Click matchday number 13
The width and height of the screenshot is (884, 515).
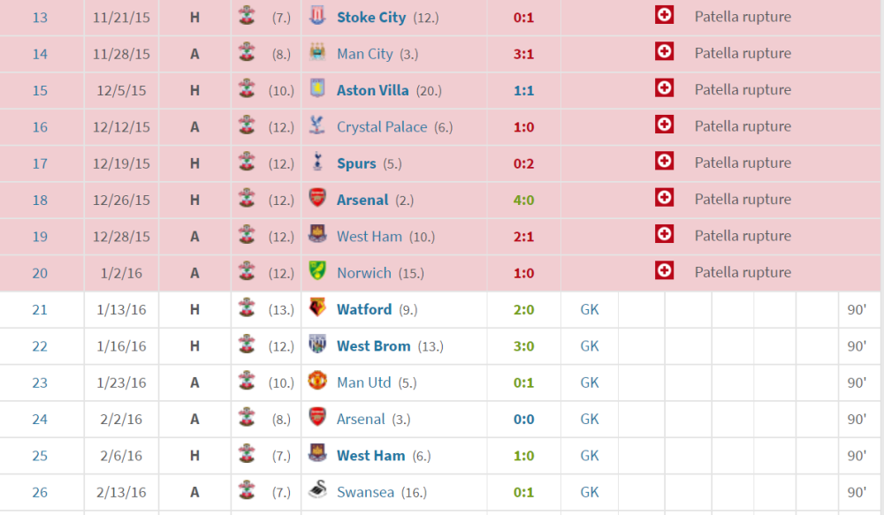[40, 18]
